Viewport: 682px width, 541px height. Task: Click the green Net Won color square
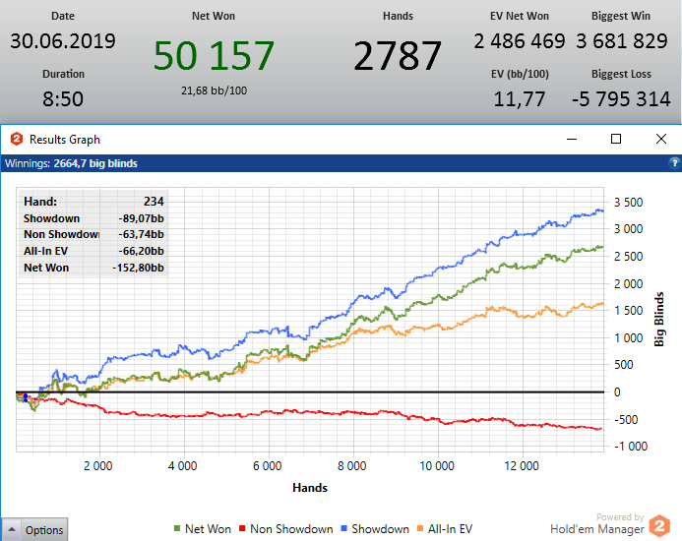click(x=177, y=529)
